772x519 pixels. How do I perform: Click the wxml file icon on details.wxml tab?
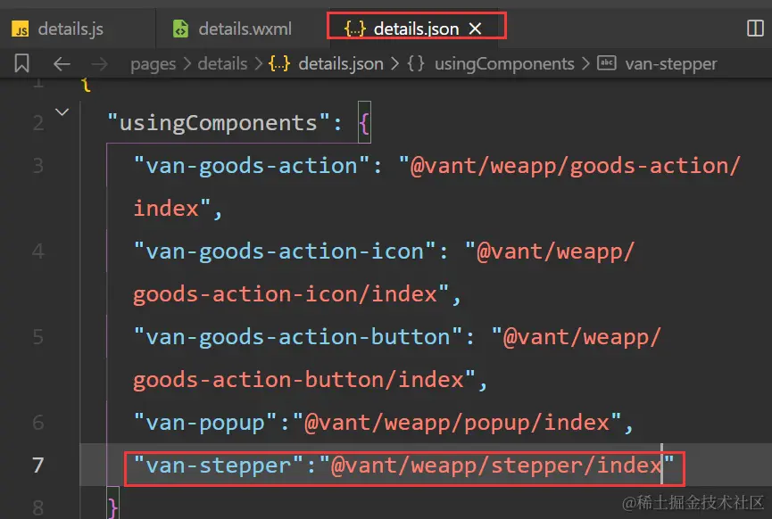(180, 29)
